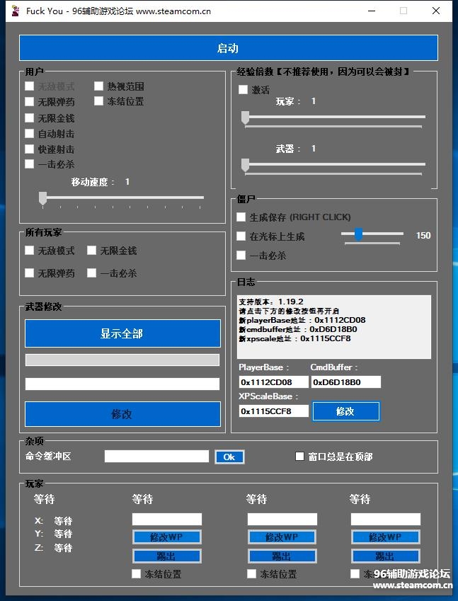Enable 无敌模式 in 所有玩家 section
Image resolution: width=458 pixels, height=601 pixels.
30,251
